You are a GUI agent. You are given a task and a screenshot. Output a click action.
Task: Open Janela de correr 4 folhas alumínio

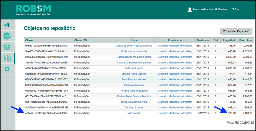click(134, 46)
